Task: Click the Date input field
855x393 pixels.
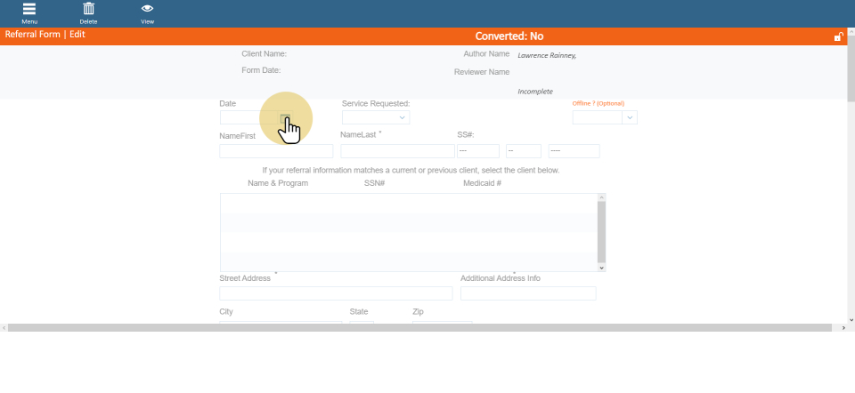Action: tap(248, 117)
